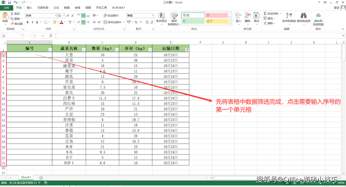
Task: Decrease font size with the small A icon
Action: click(72, 16)
